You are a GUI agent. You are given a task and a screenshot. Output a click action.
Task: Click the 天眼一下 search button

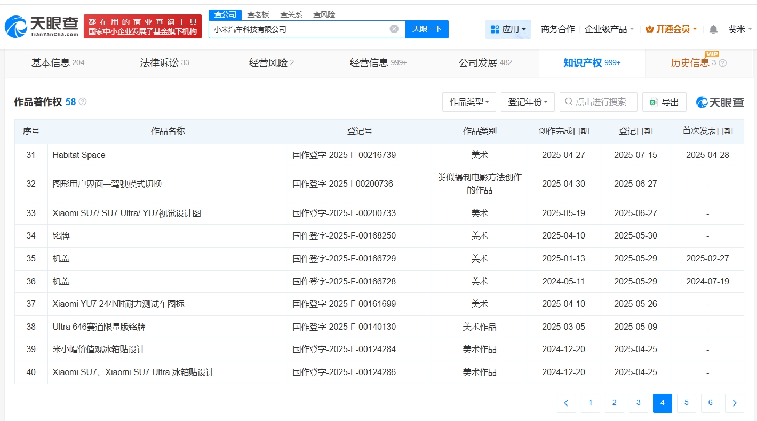click(427, 29)
